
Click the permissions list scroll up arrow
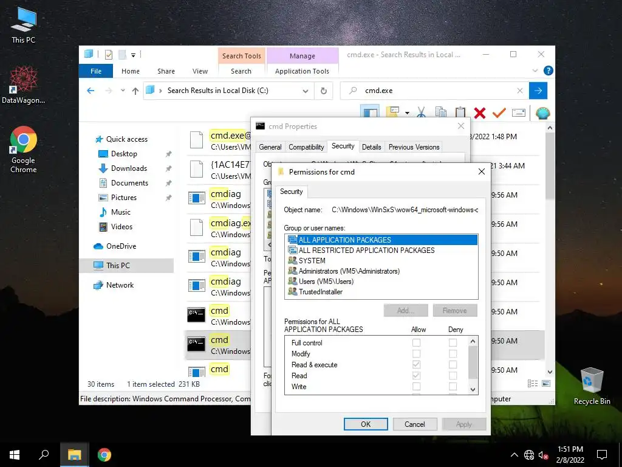click(x=473, y=341)
